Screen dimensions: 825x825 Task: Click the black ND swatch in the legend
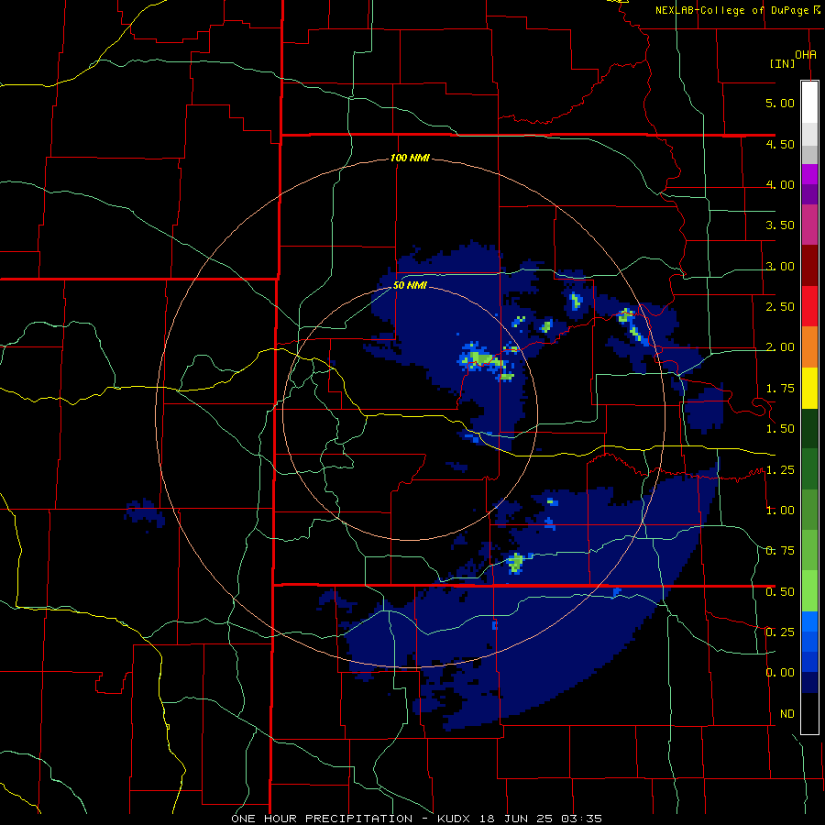pyautogui.click(x=809, y=713)
